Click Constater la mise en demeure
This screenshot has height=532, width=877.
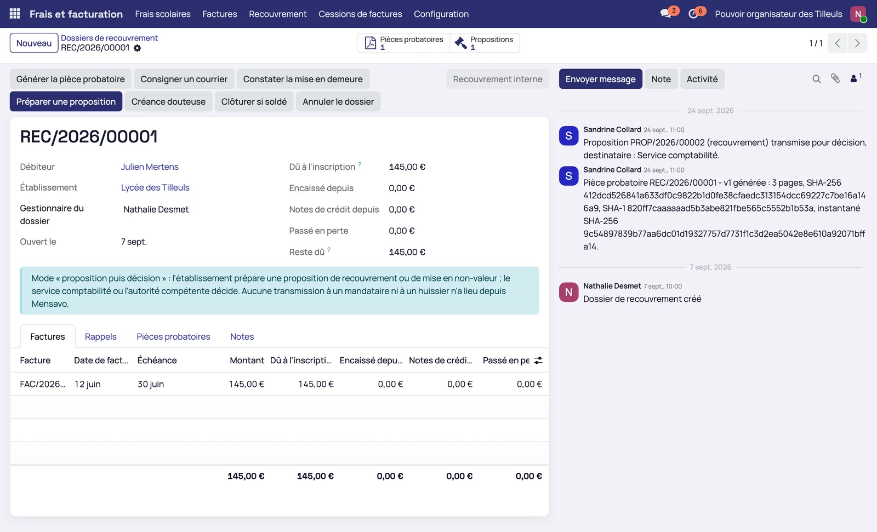pyautogui.click(x=303, y=79)
